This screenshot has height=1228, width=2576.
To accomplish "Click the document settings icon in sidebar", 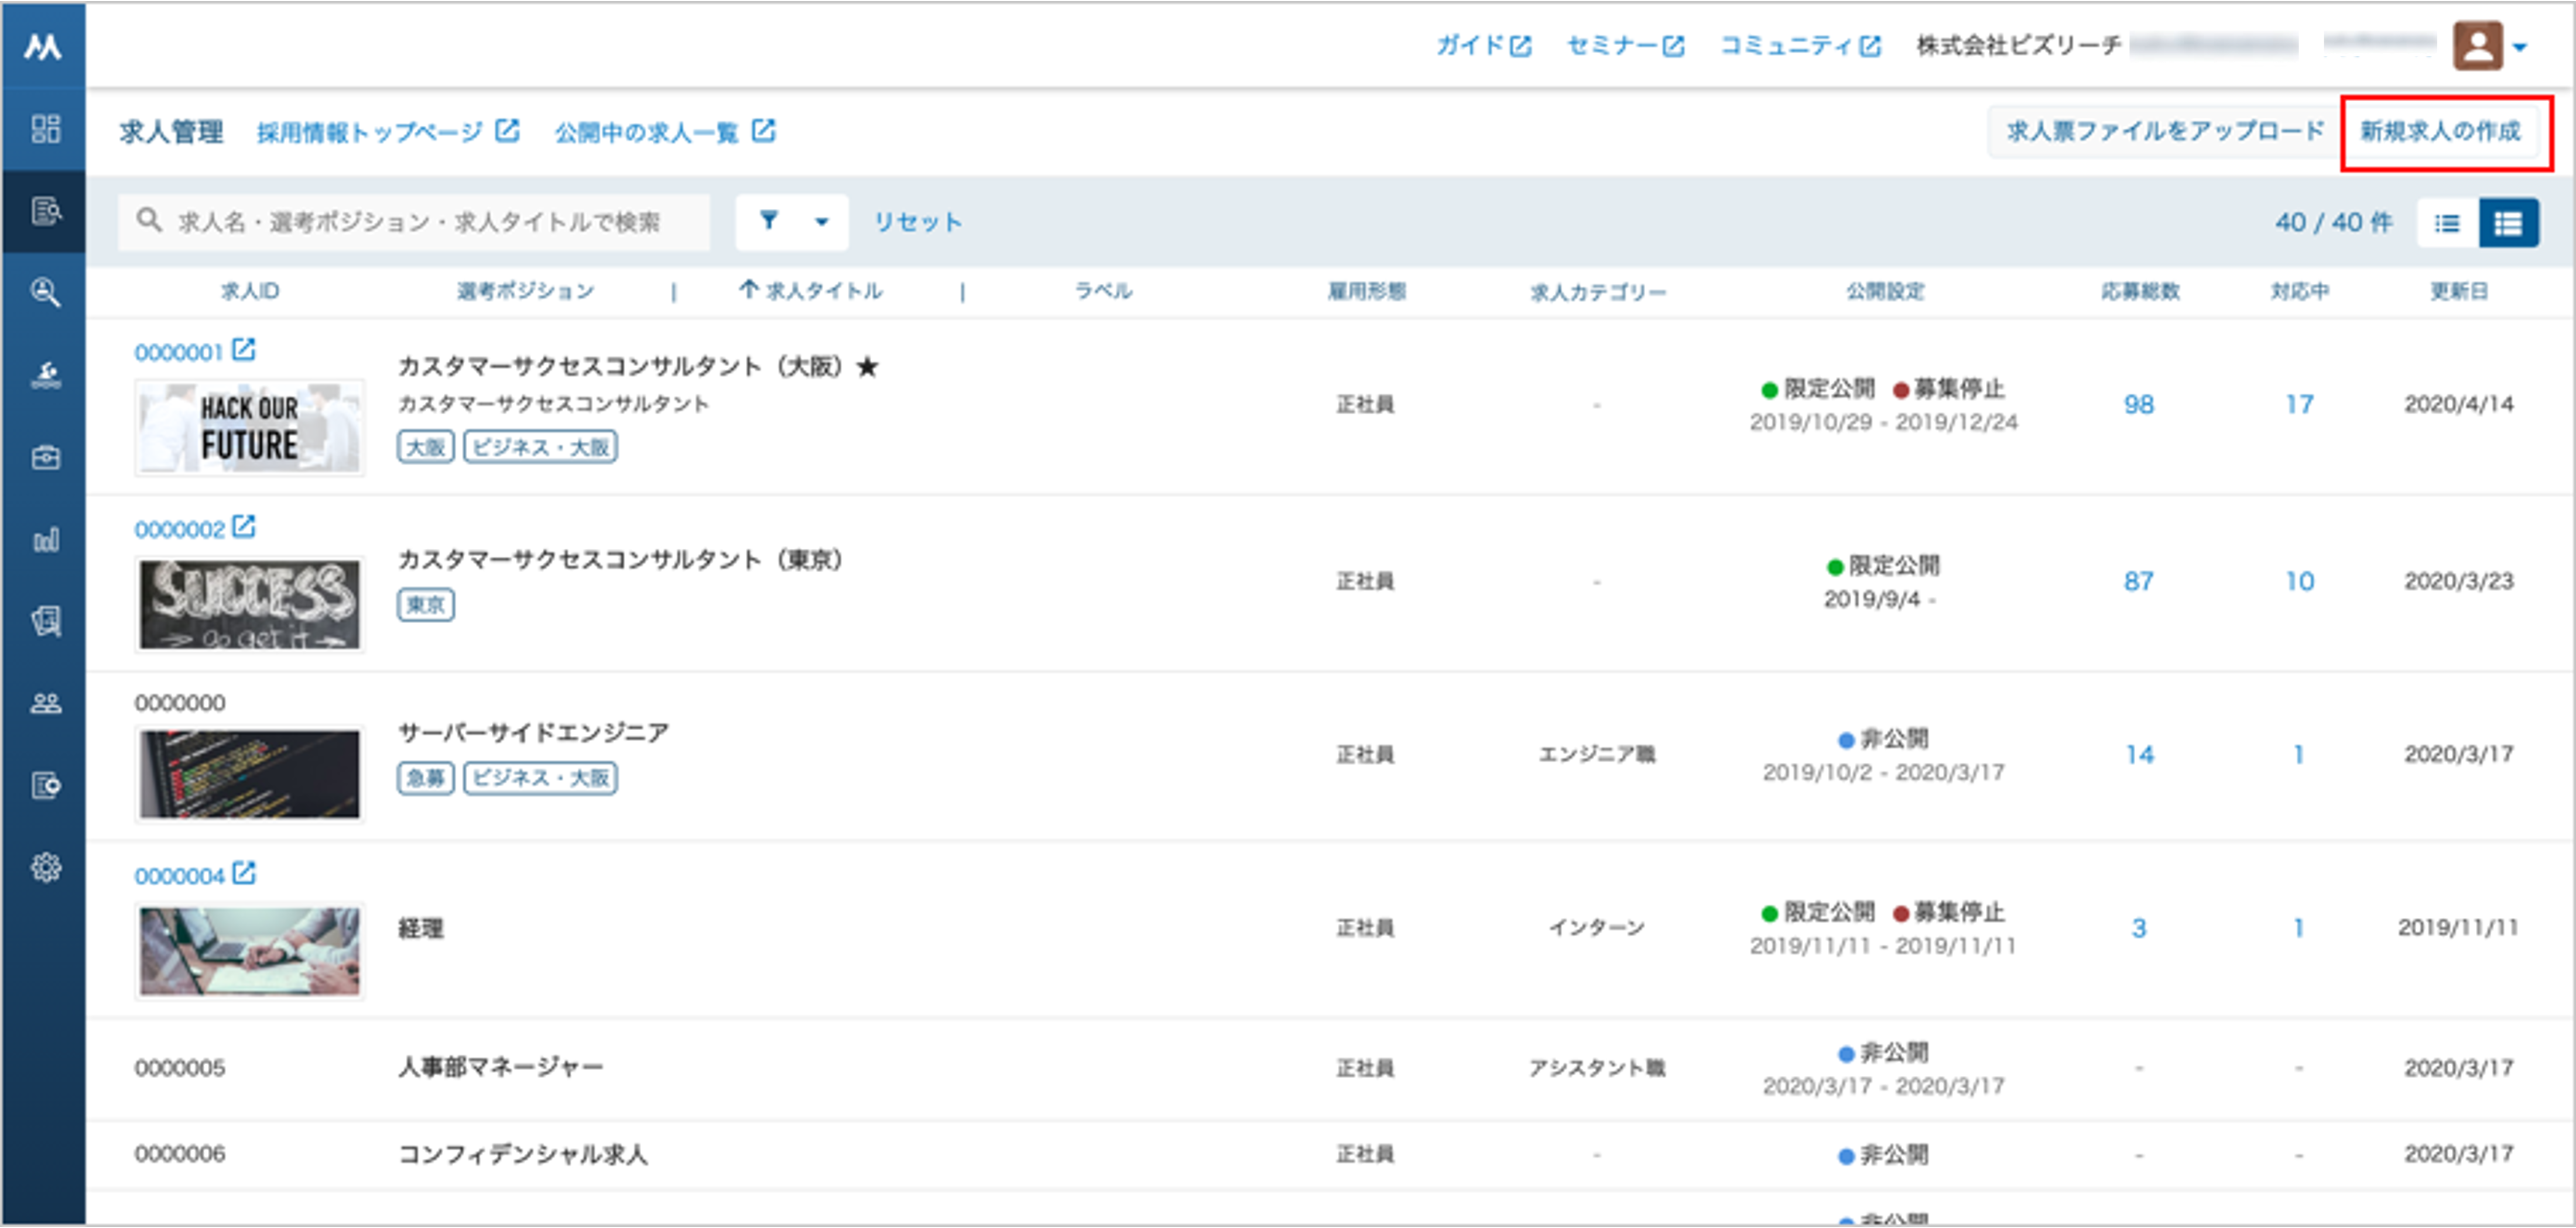I will 45,785.
